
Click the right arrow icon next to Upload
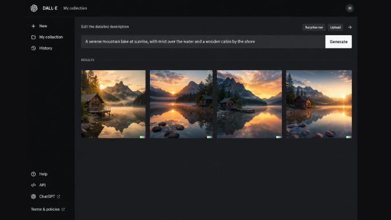[x=350, y=28]
